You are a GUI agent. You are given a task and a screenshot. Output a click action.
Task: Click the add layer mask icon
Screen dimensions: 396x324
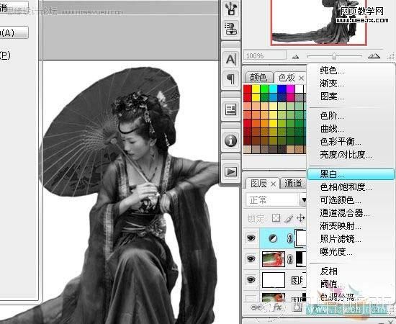(297, 307)
